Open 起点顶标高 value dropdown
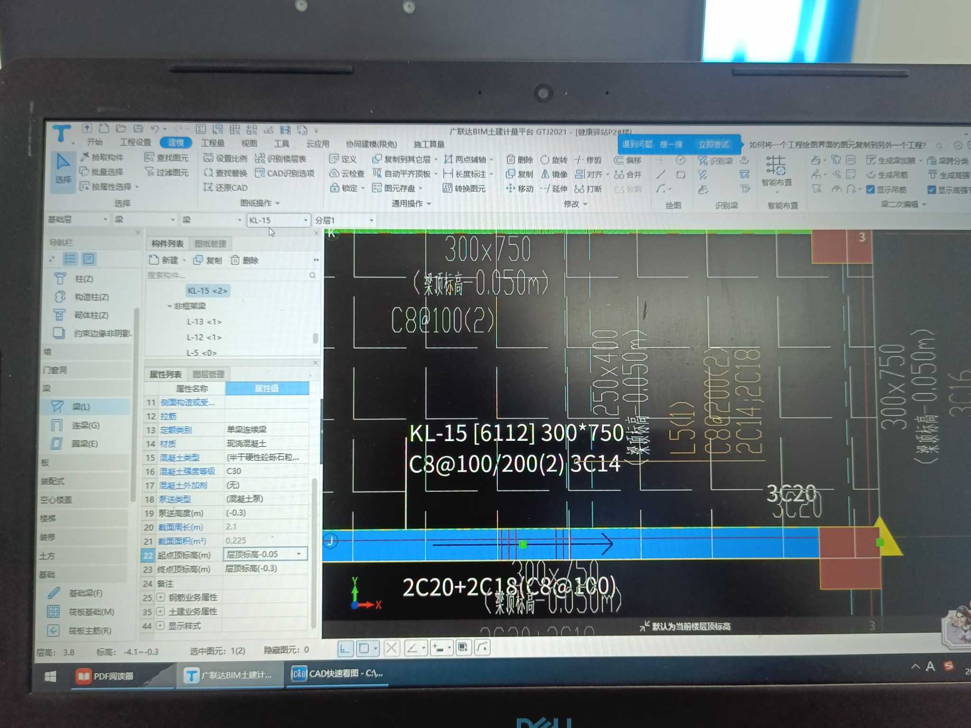The height and width of the screenshot is (728, 971). 299,554
